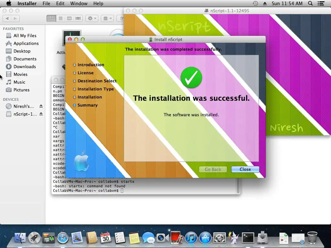Click the menu bar clock Sun 11:54 AM
The height and width of the screenshot is (248, 331).
[x=287, y=4]
